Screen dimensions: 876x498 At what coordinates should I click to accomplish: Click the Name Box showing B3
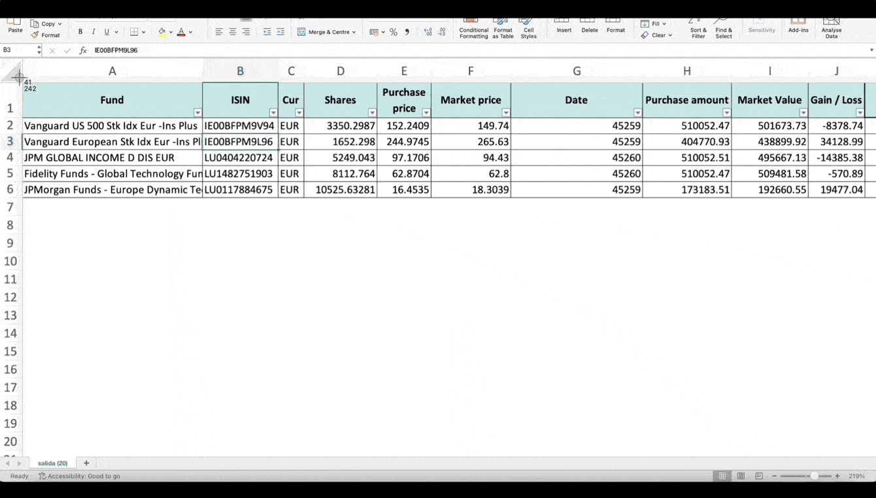click(x=18, y=50)
